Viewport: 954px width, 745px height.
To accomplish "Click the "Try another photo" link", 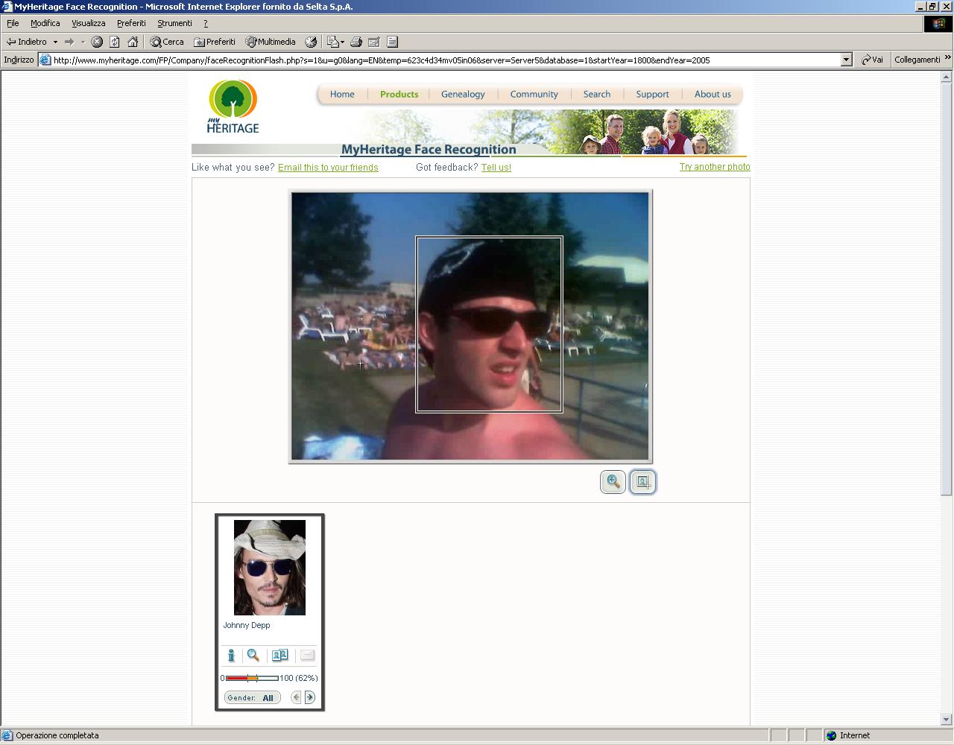I will [714, 167].
